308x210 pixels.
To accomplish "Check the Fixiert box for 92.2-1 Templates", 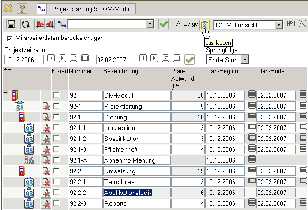I will point(56,182).
